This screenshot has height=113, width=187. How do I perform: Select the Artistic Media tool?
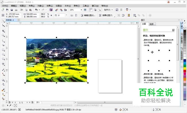[3, 45]
